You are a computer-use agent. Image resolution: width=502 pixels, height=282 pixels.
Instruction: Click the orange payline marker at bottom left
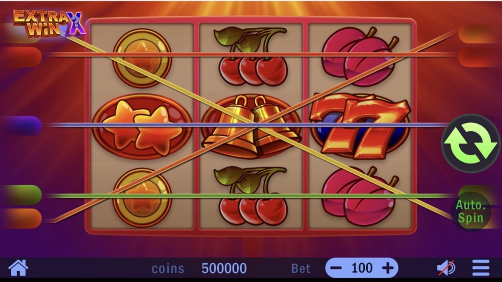22,219
